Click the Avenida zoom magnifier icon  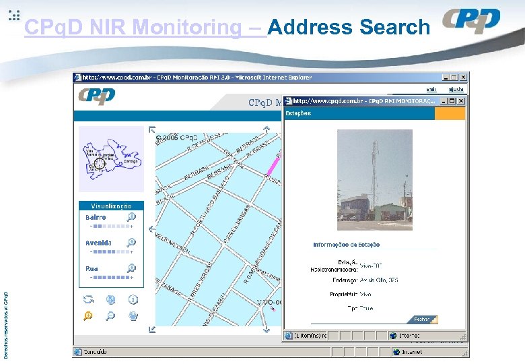pos(131,243)
